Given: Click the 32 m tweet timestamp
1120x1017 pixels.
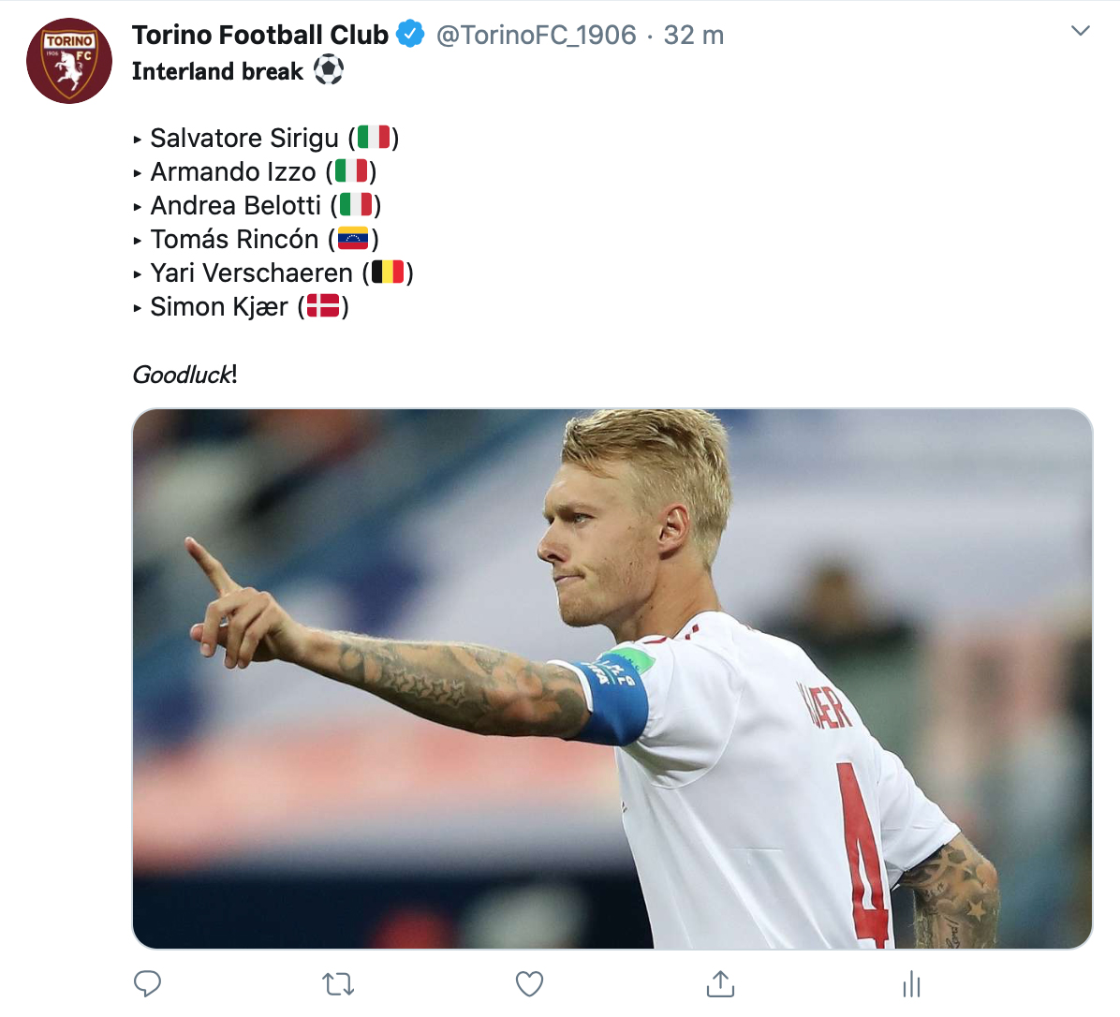Looking at the screenshot, I should click(x=693, y=36).
